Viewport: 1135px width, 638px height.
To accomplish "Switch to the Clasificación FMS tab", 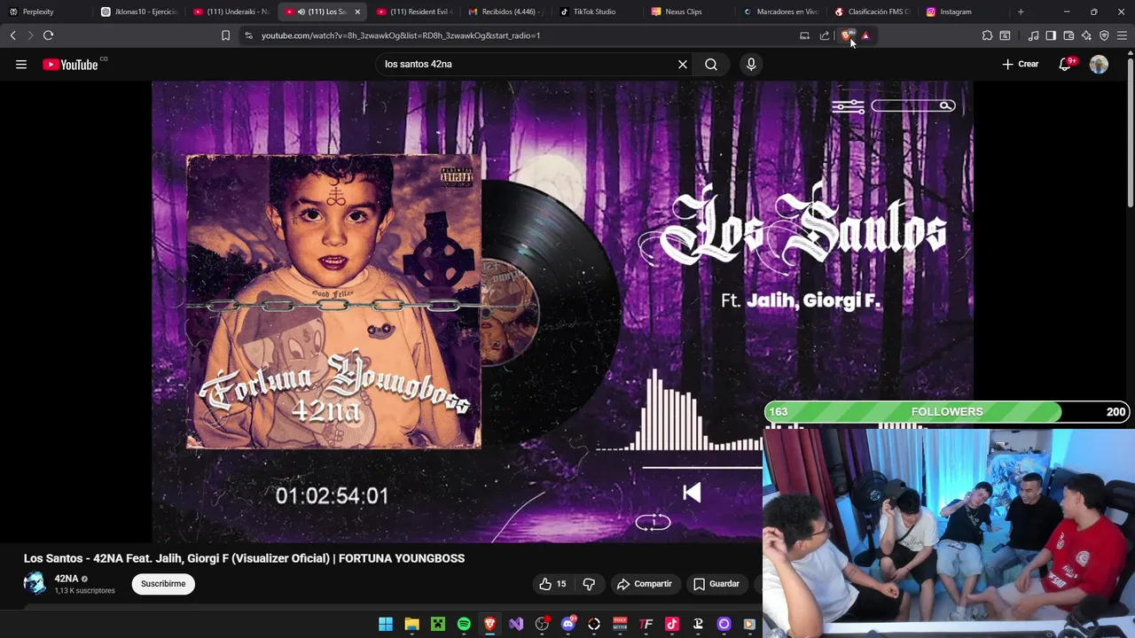I will click(x=873, y=12).
